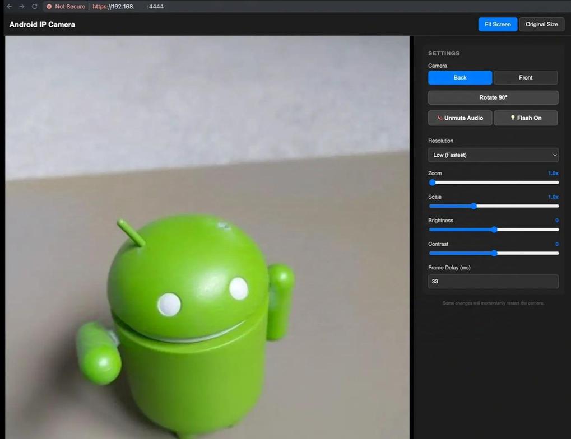Click the note about restarting the camera

(x=493, y=303)
